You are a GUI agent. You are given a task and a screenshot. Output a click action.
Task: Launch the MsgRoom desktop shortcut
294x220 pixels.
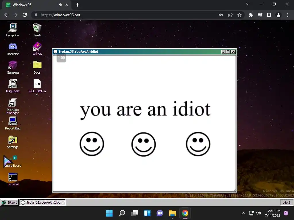(x=13, y=86)
